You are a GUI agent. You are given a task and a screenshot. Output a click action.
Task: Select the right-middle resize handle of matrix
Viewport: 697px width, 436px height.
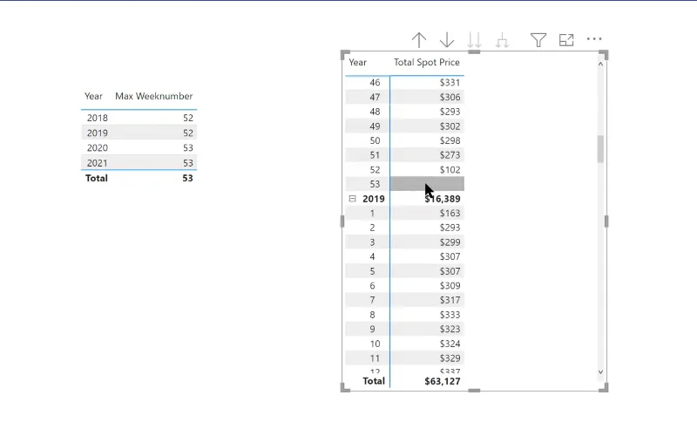click(606, 221)
